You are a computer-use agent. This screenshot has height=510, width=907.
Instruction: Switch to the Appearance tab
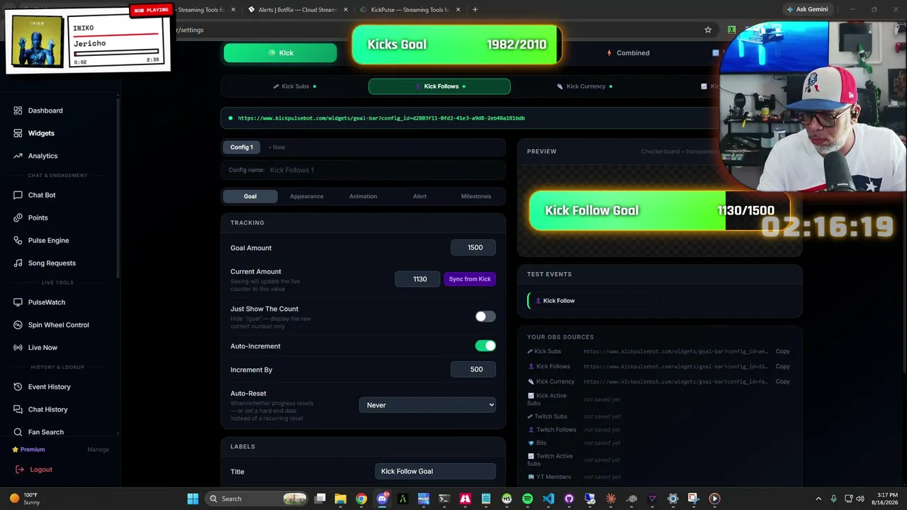tap(307, 196)
